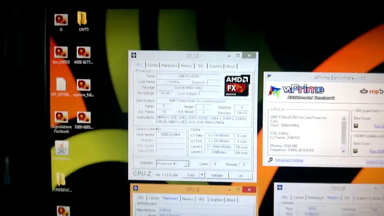Click the save icon under 1024M Best Score
Viewport: 384px width, 216px height.
click(355, 151)
